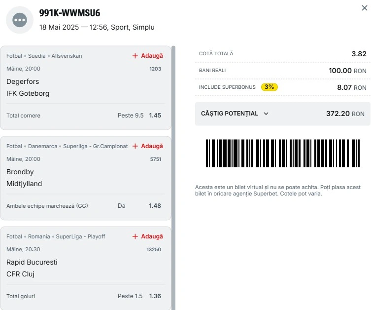Click the 3% Superbonus badge
371x310 pixels.
pos(270,87)
